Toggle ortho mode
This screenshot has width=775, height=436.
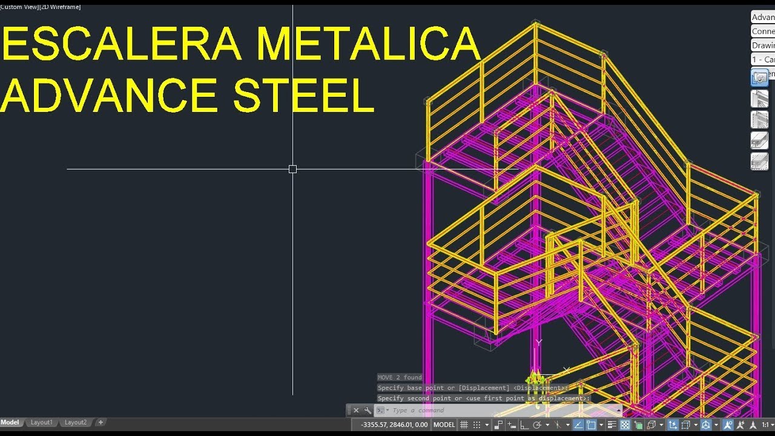[524, 424]
